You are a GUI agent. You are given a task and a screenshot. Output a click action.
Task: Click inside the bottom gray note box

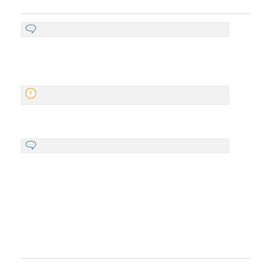point(125,146)
